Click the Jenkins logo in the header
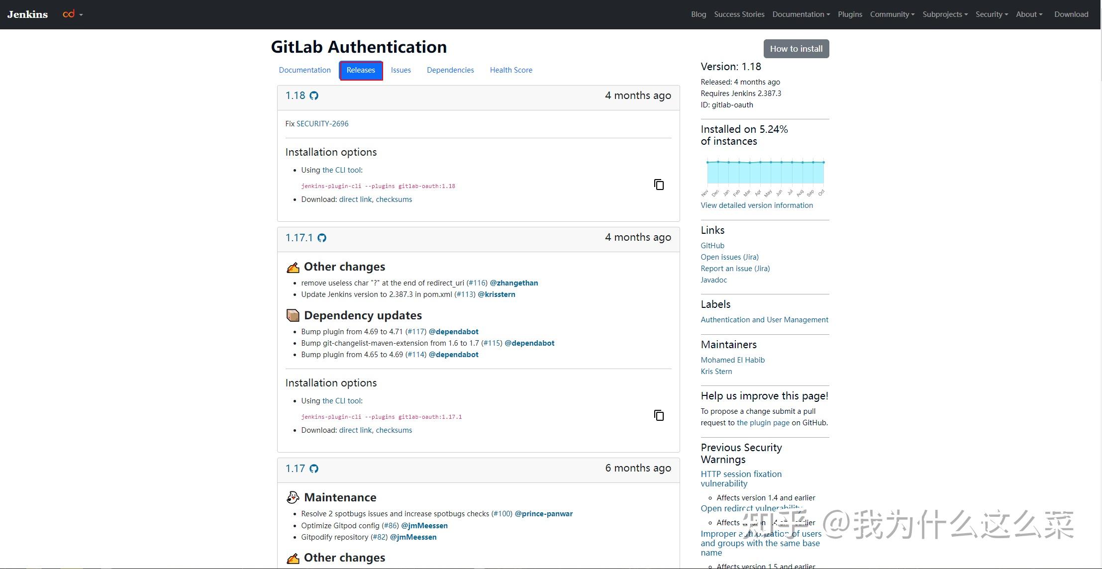The image size is (1102, 569). click(27, 14)
